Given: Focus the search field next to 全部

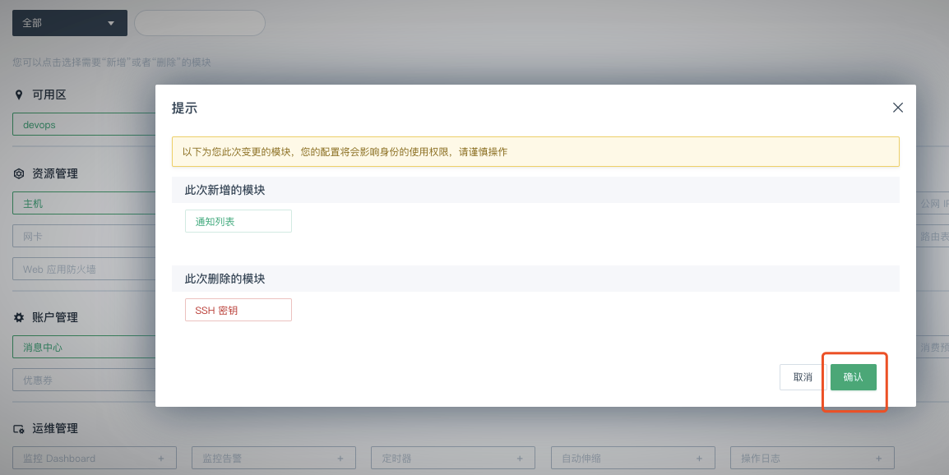Looking at the screenshot, I should coord(200,23).
